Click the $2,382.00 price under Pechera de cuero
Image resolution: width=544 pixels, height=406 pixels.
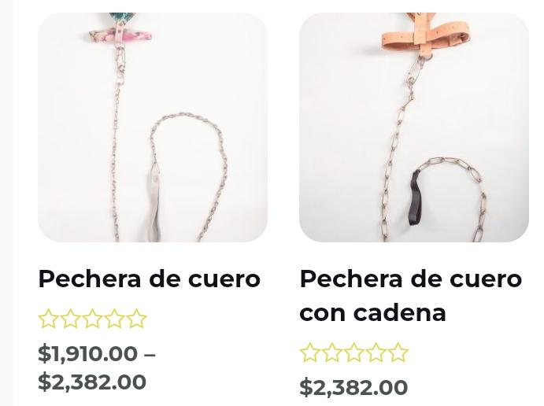(92, 382)
